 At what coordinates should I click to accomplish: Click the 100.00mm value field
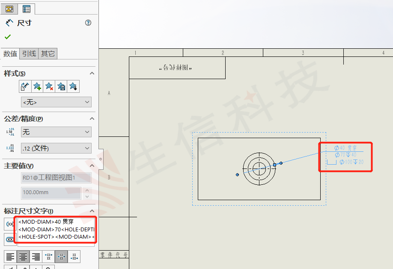[x=51, y=192]
